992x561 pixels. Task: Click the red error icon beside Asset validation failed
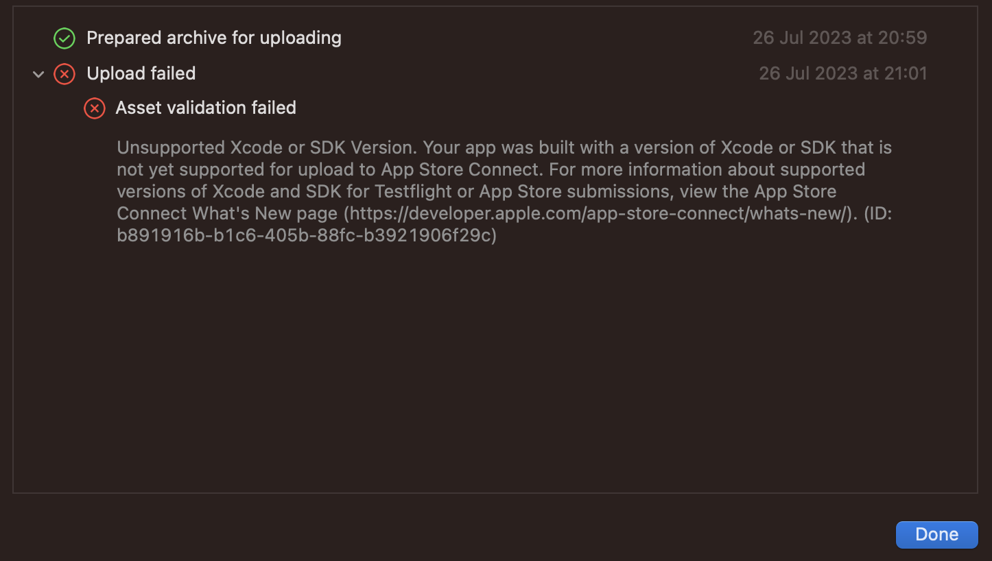pyautogui.click(x=95, y=108)
